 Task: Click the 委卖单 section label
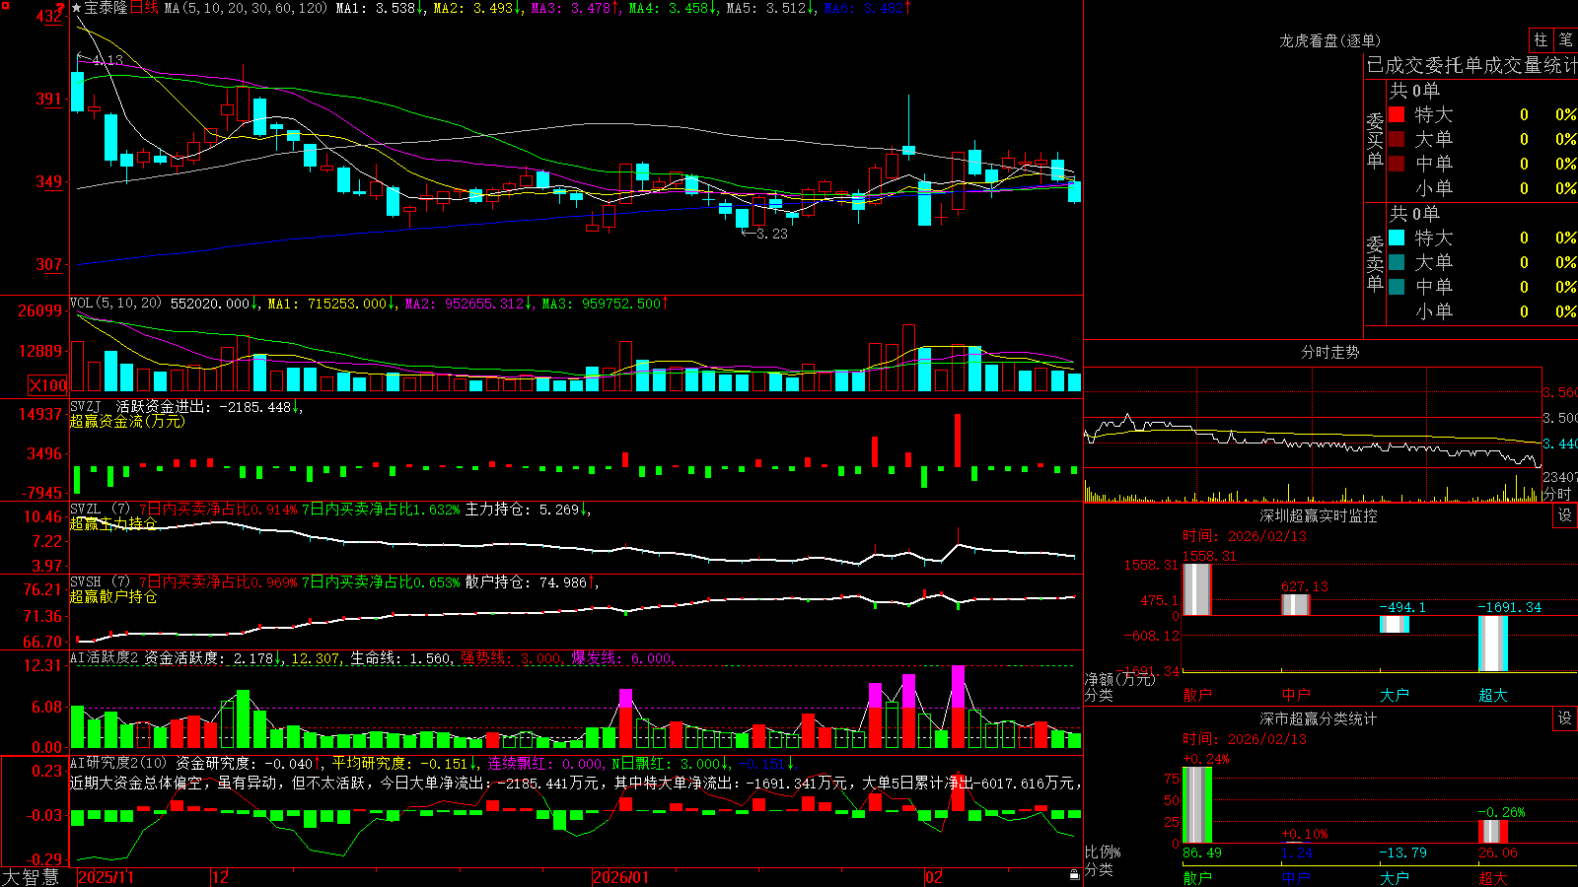1375,264
